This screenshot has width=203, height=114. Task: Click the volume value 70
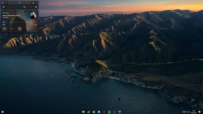click(x=36, y=7)
